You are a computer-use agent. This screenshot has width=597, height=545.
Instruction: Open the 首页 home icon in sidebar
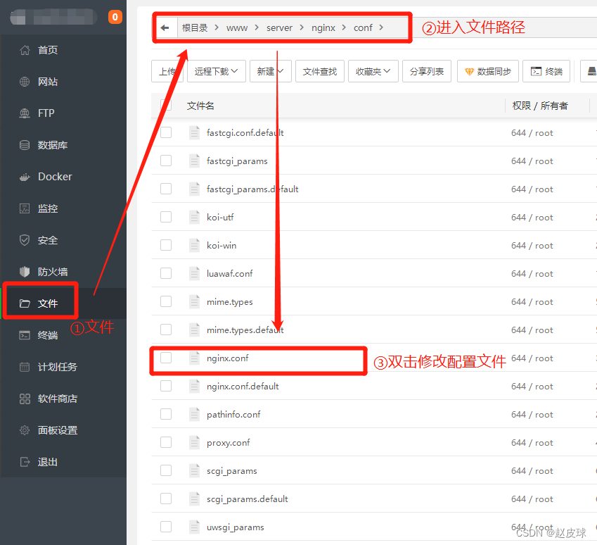(25, 50)
